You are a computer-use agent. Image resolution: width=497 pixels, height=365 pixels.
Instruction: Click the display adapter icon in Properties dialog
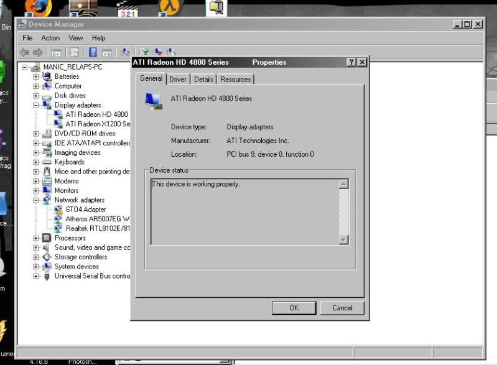[154, 101]
